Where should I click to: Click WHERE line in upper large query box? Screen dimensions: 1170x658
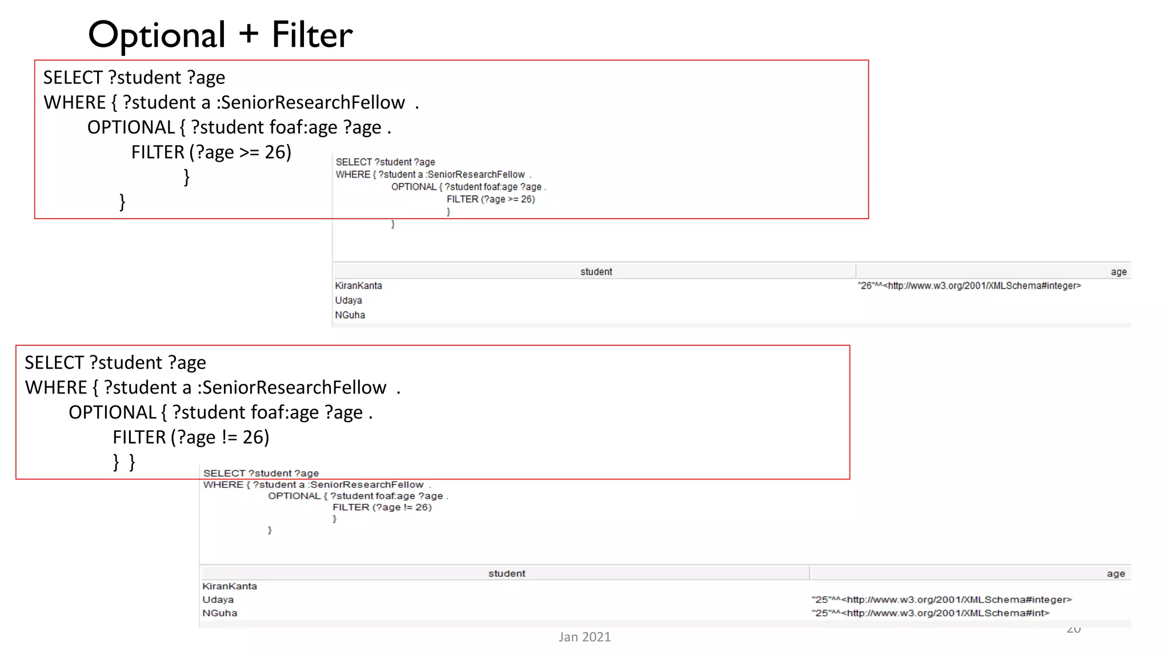tap(231, 103)
